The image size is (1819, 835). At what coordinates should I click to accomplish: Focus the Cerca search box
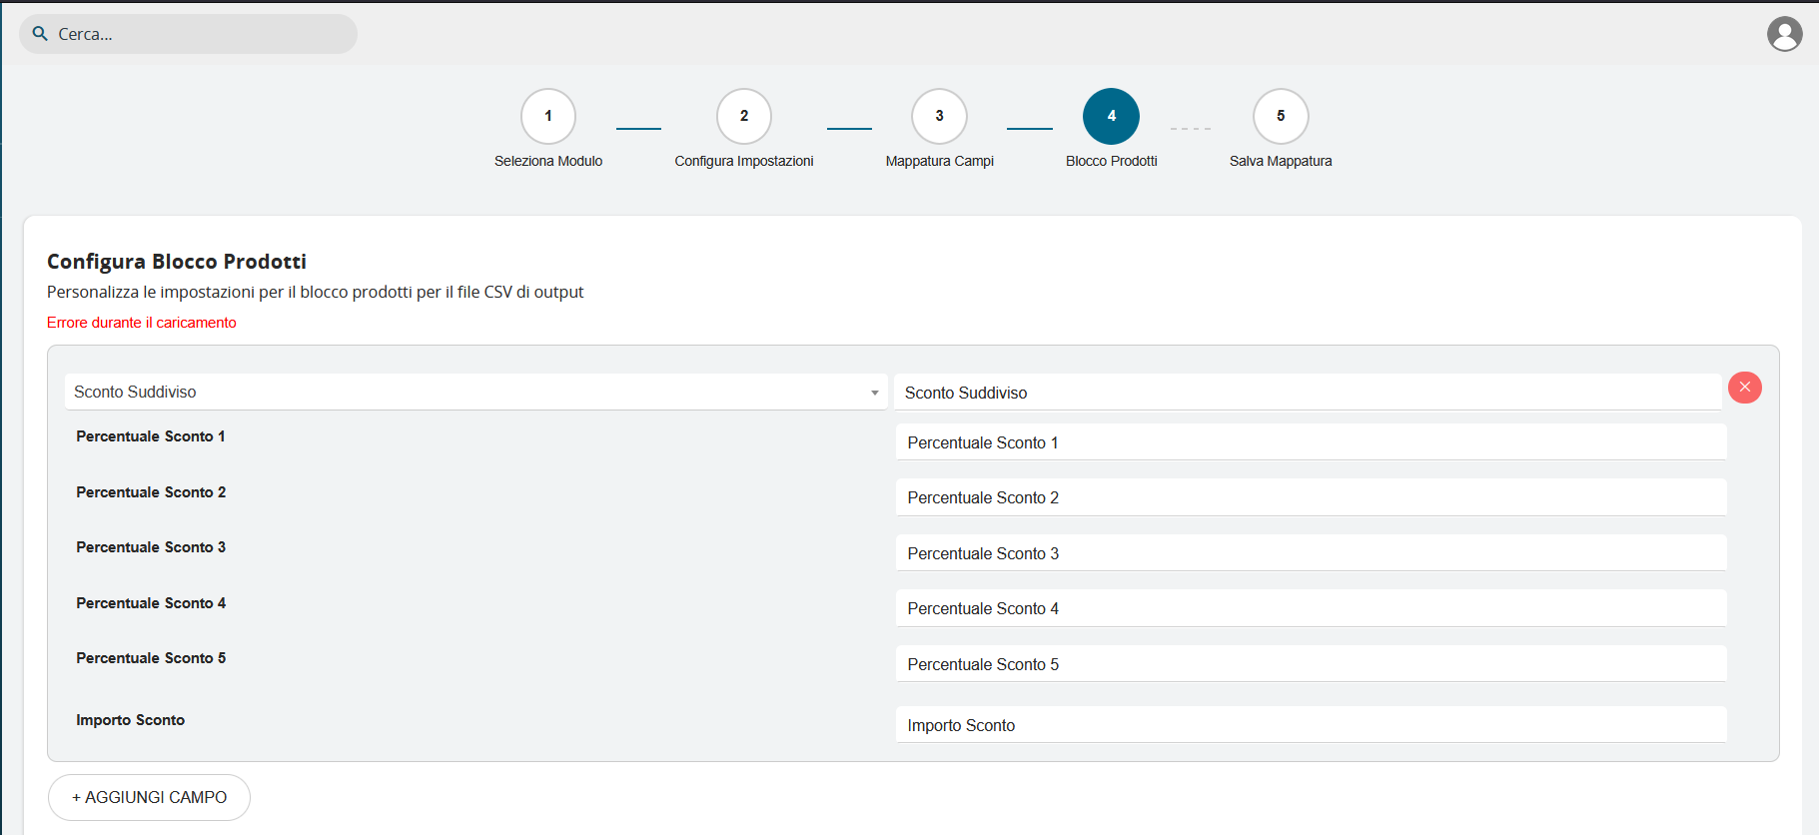[200, 34]
